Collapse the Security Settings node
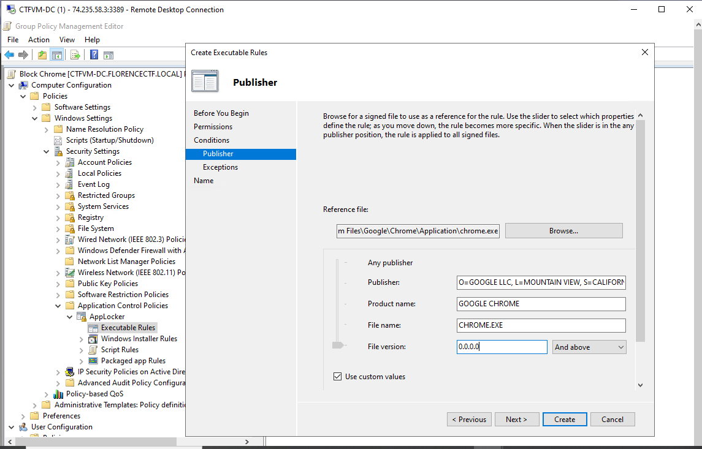Image resolution: width=702 pixels, height=449 pixels. click(46, 151)
